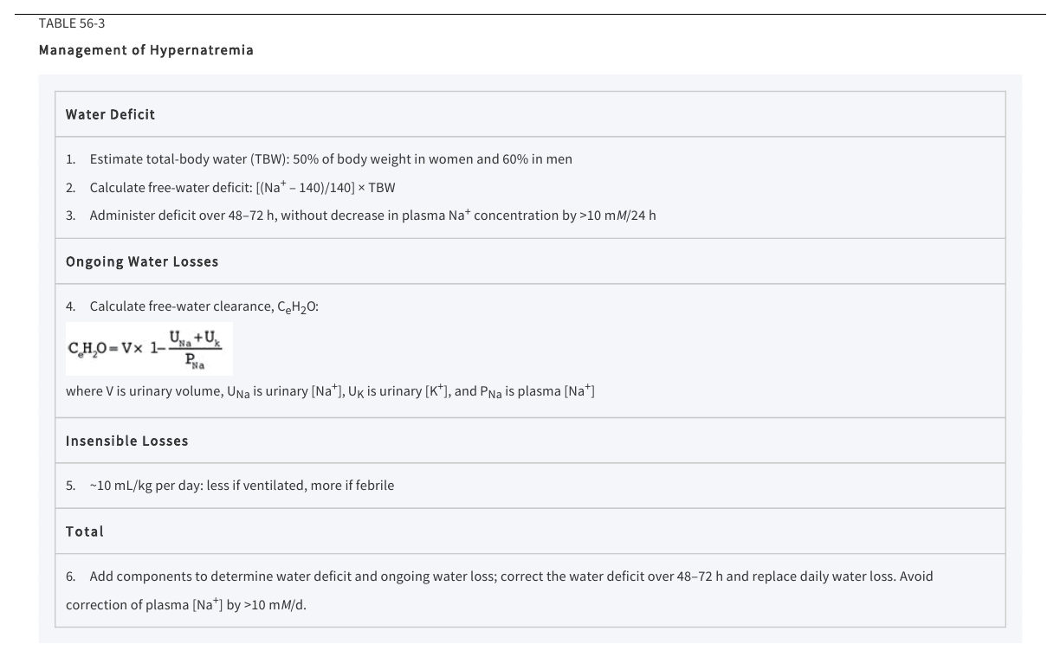Click item 6 add components text

click(x=500, y=589)
